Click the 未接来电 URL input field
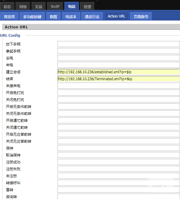The width and height of the screenshot is (180, 199). coord(119,86)
